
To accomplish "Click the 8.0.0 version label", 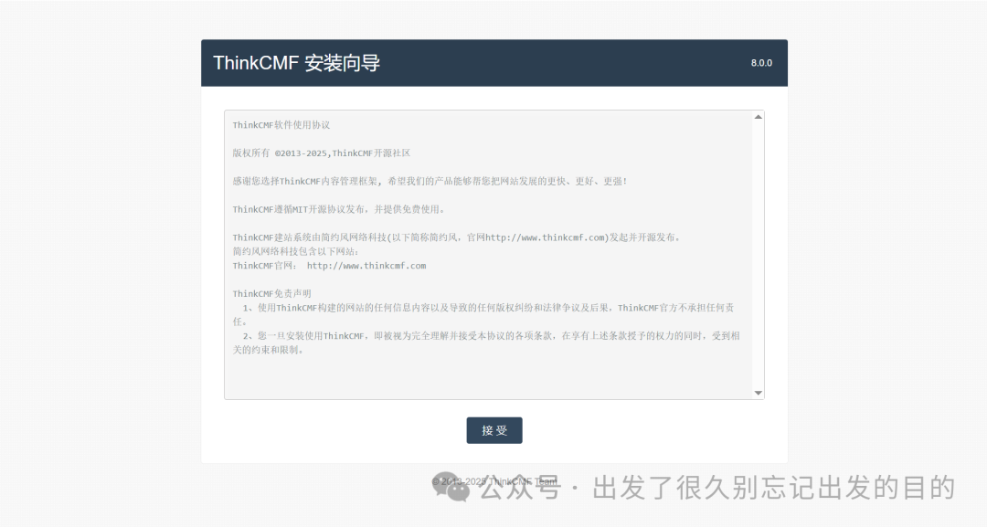I will tap(761, 63).
